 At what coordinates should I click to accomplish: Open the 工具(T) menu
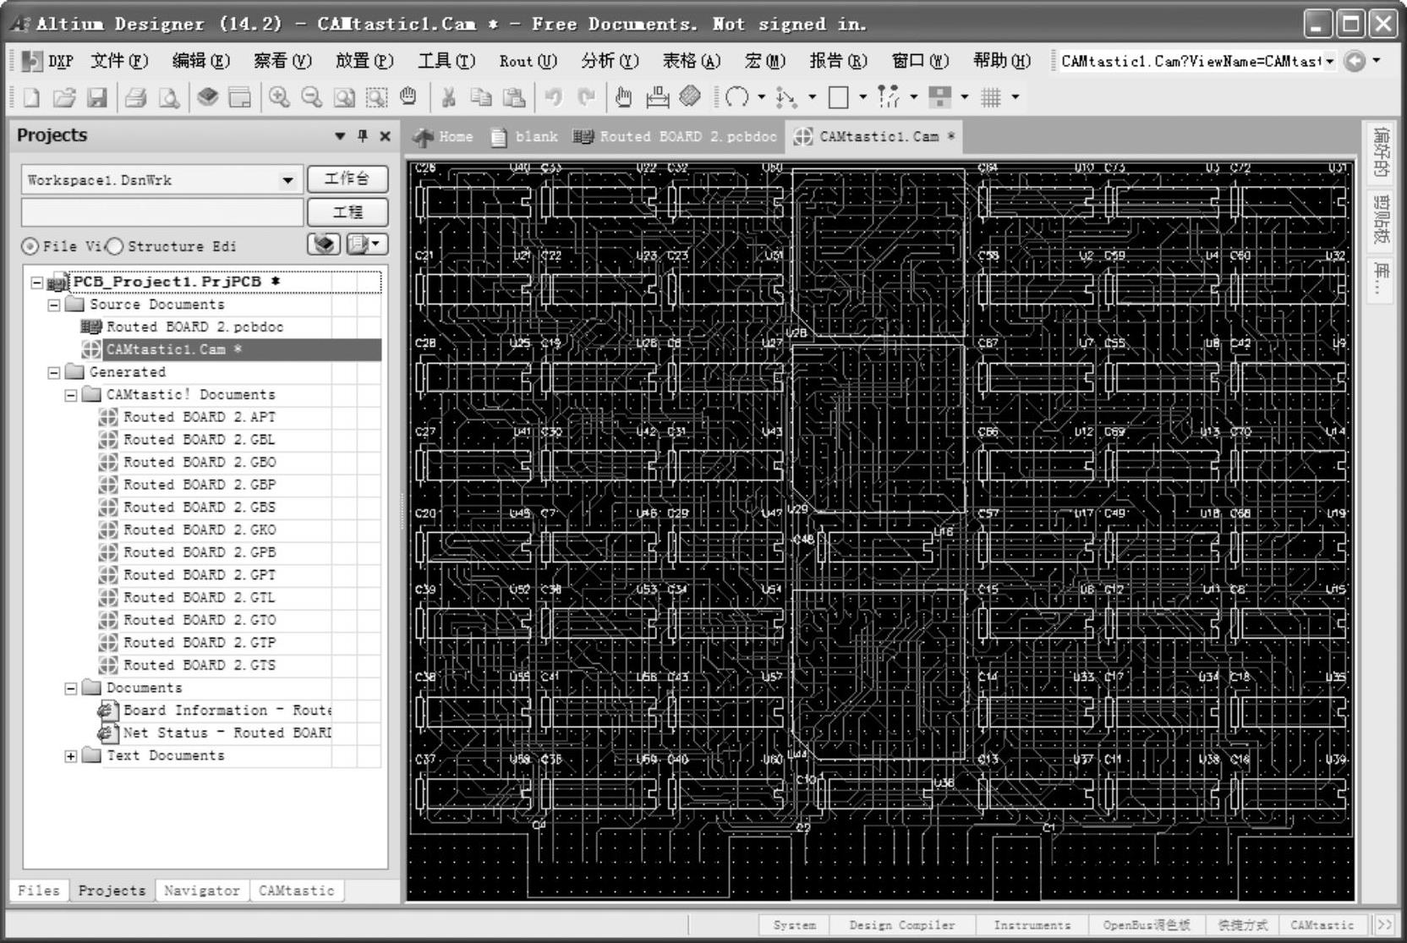(446, 61)
